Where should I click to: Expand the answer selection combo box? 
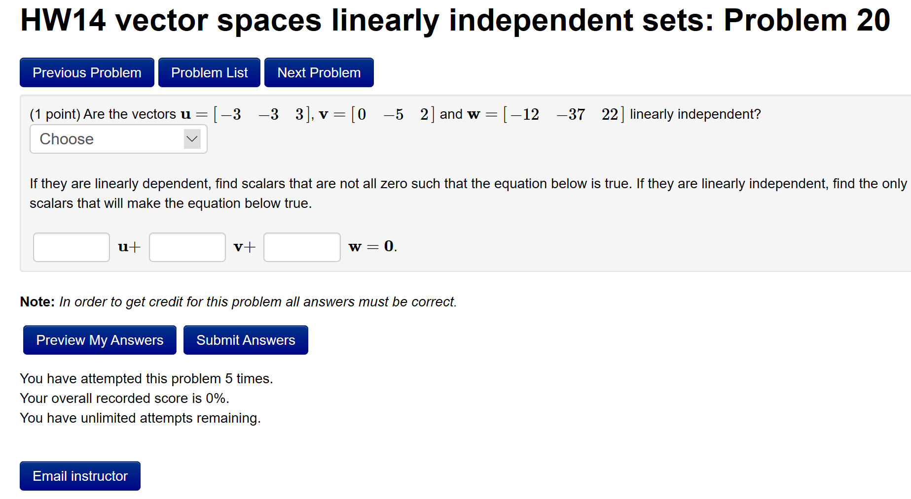coord(118,139)
